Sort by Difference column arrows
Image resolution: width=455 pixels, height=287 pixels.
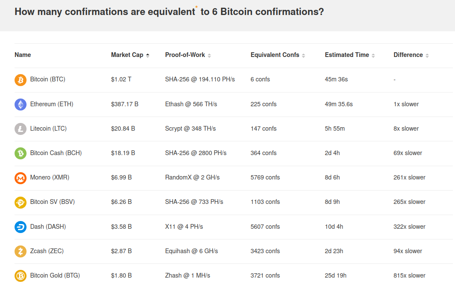coord(427,56)
